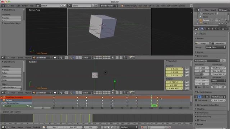
Task: Open the Add menu
Action: coord(18,6)
